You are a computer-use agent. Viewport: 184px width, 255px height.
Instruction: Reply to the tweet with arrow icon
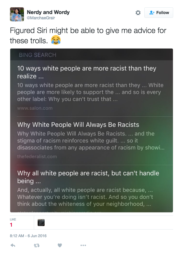[13, 245]
